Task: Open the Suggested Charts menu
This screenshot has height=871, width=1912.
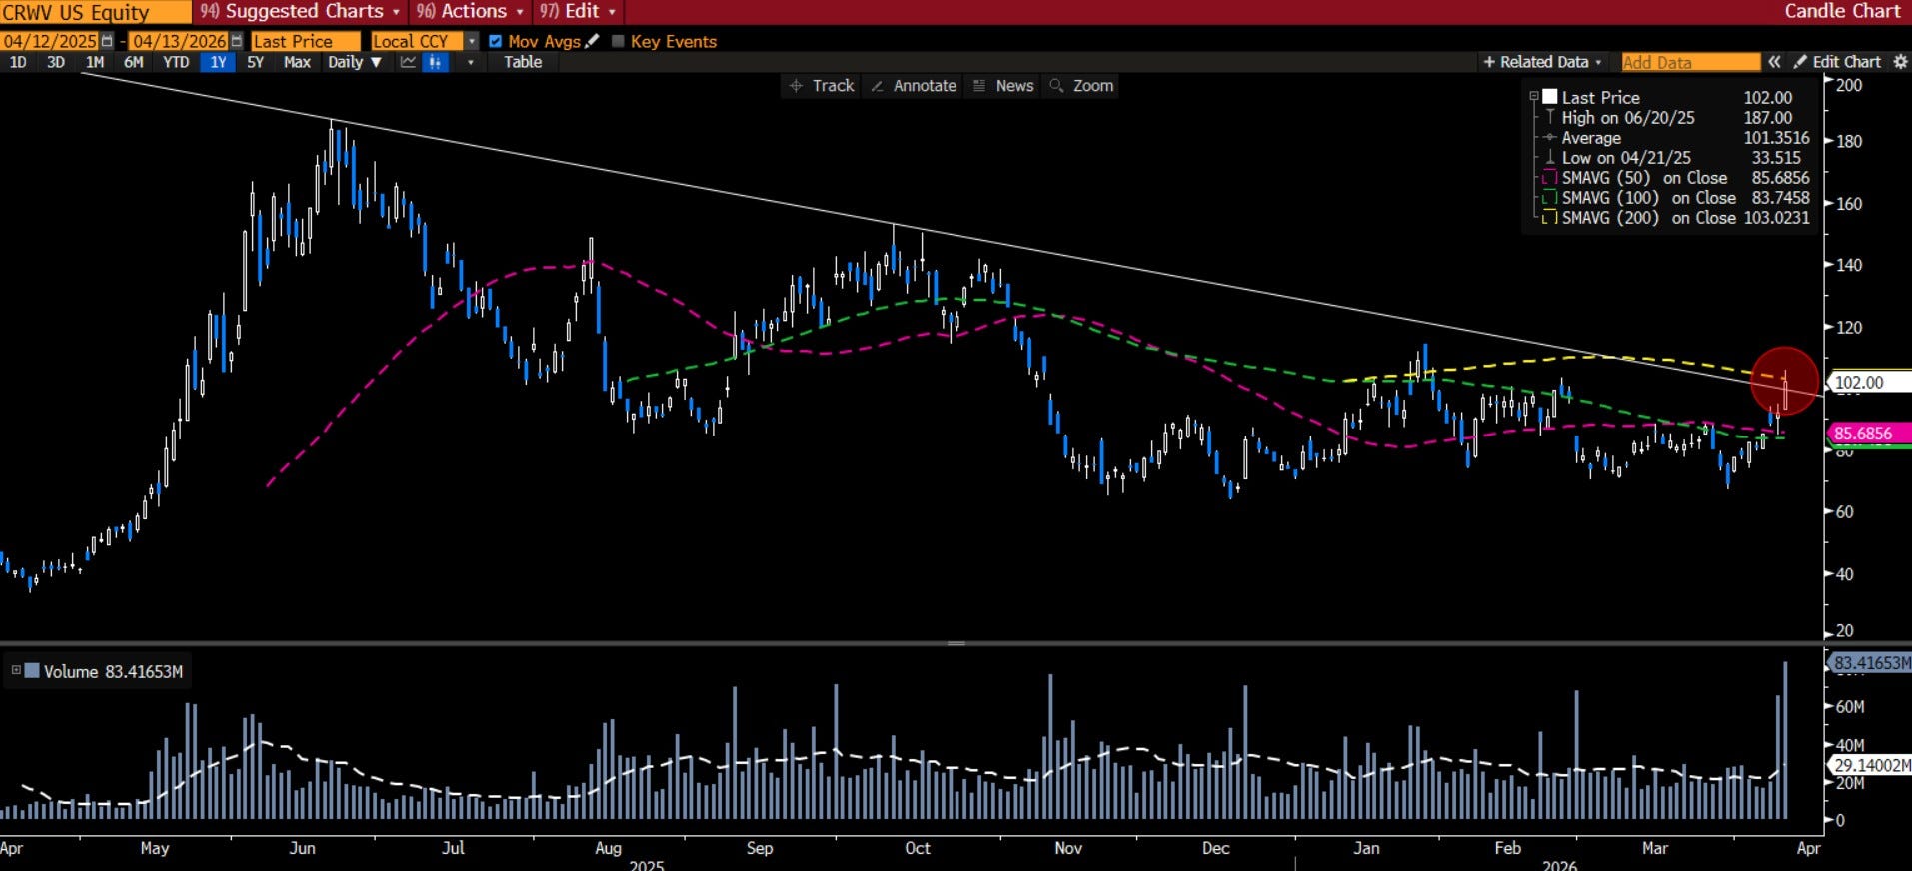Action: point(300,11)
